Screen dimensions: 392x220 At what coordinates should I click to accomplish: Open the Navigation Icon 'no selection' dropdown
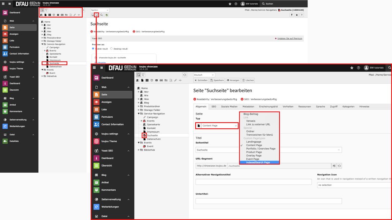tap(354, 185)
